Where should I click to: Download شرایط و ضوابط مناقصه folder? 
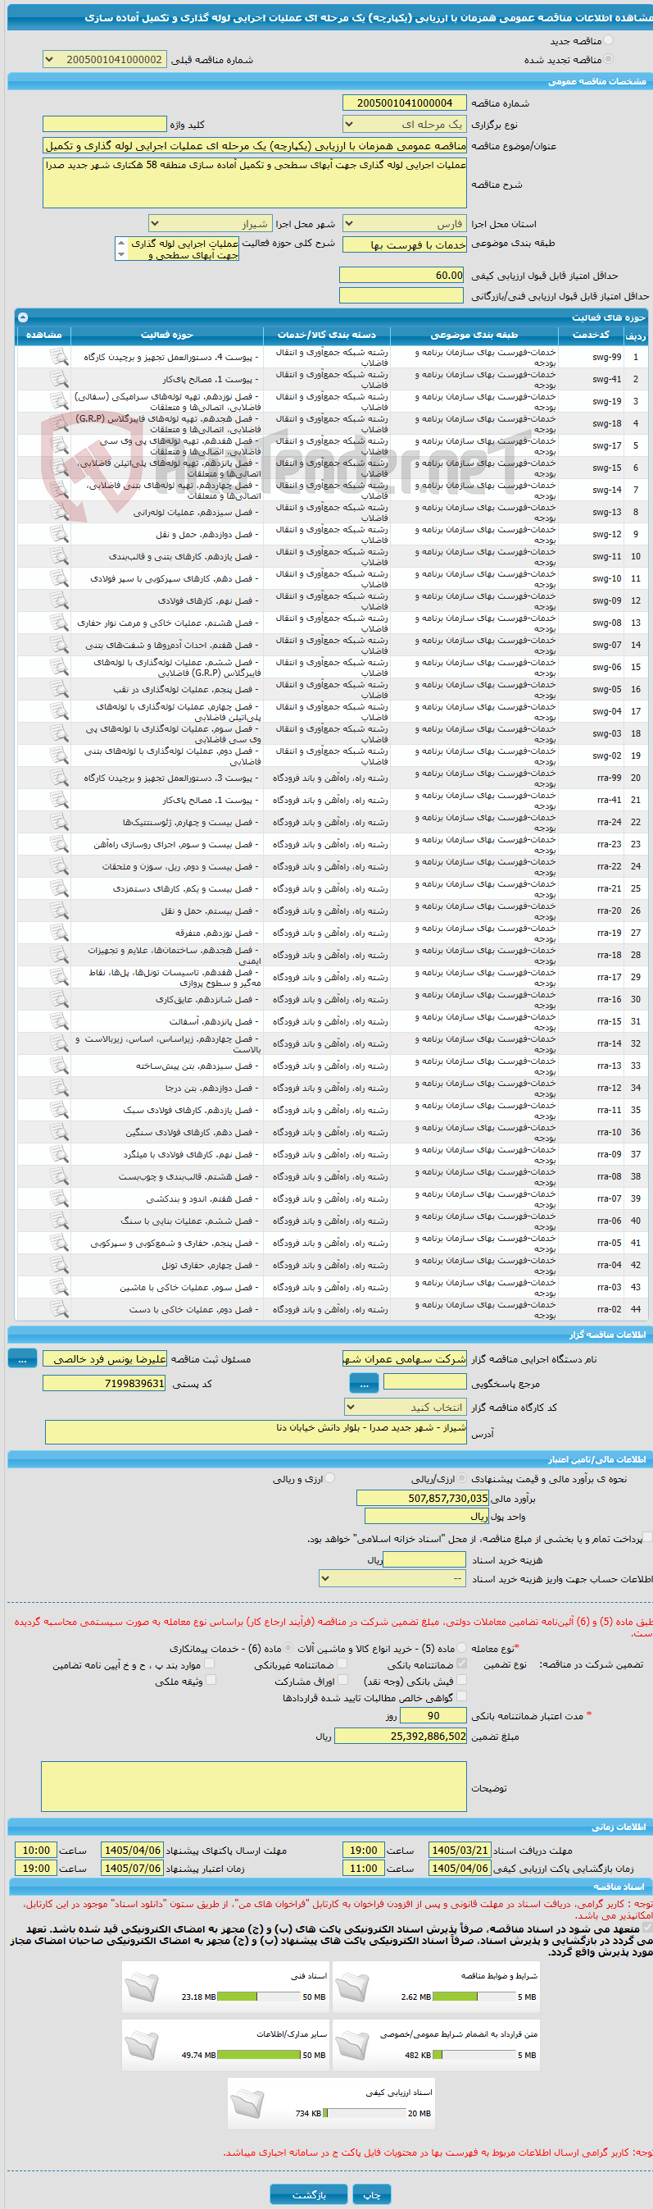tap(351, 1987)
